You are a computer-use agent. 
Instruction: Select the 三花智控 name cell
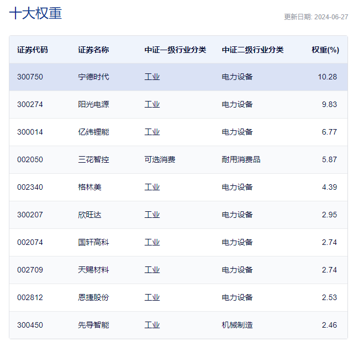pyautogui.click(x=93, y=159)
